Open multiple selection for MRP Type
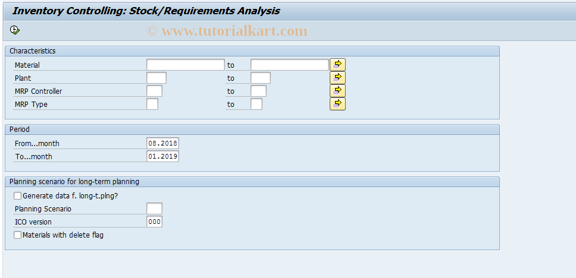Screen dimensions: 576x278 337,104
